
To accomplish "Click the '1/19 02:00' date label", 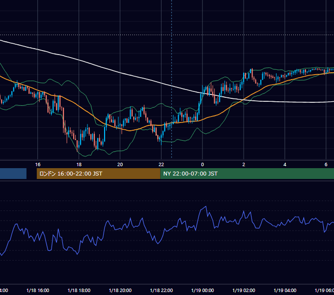I will [244, 291].
